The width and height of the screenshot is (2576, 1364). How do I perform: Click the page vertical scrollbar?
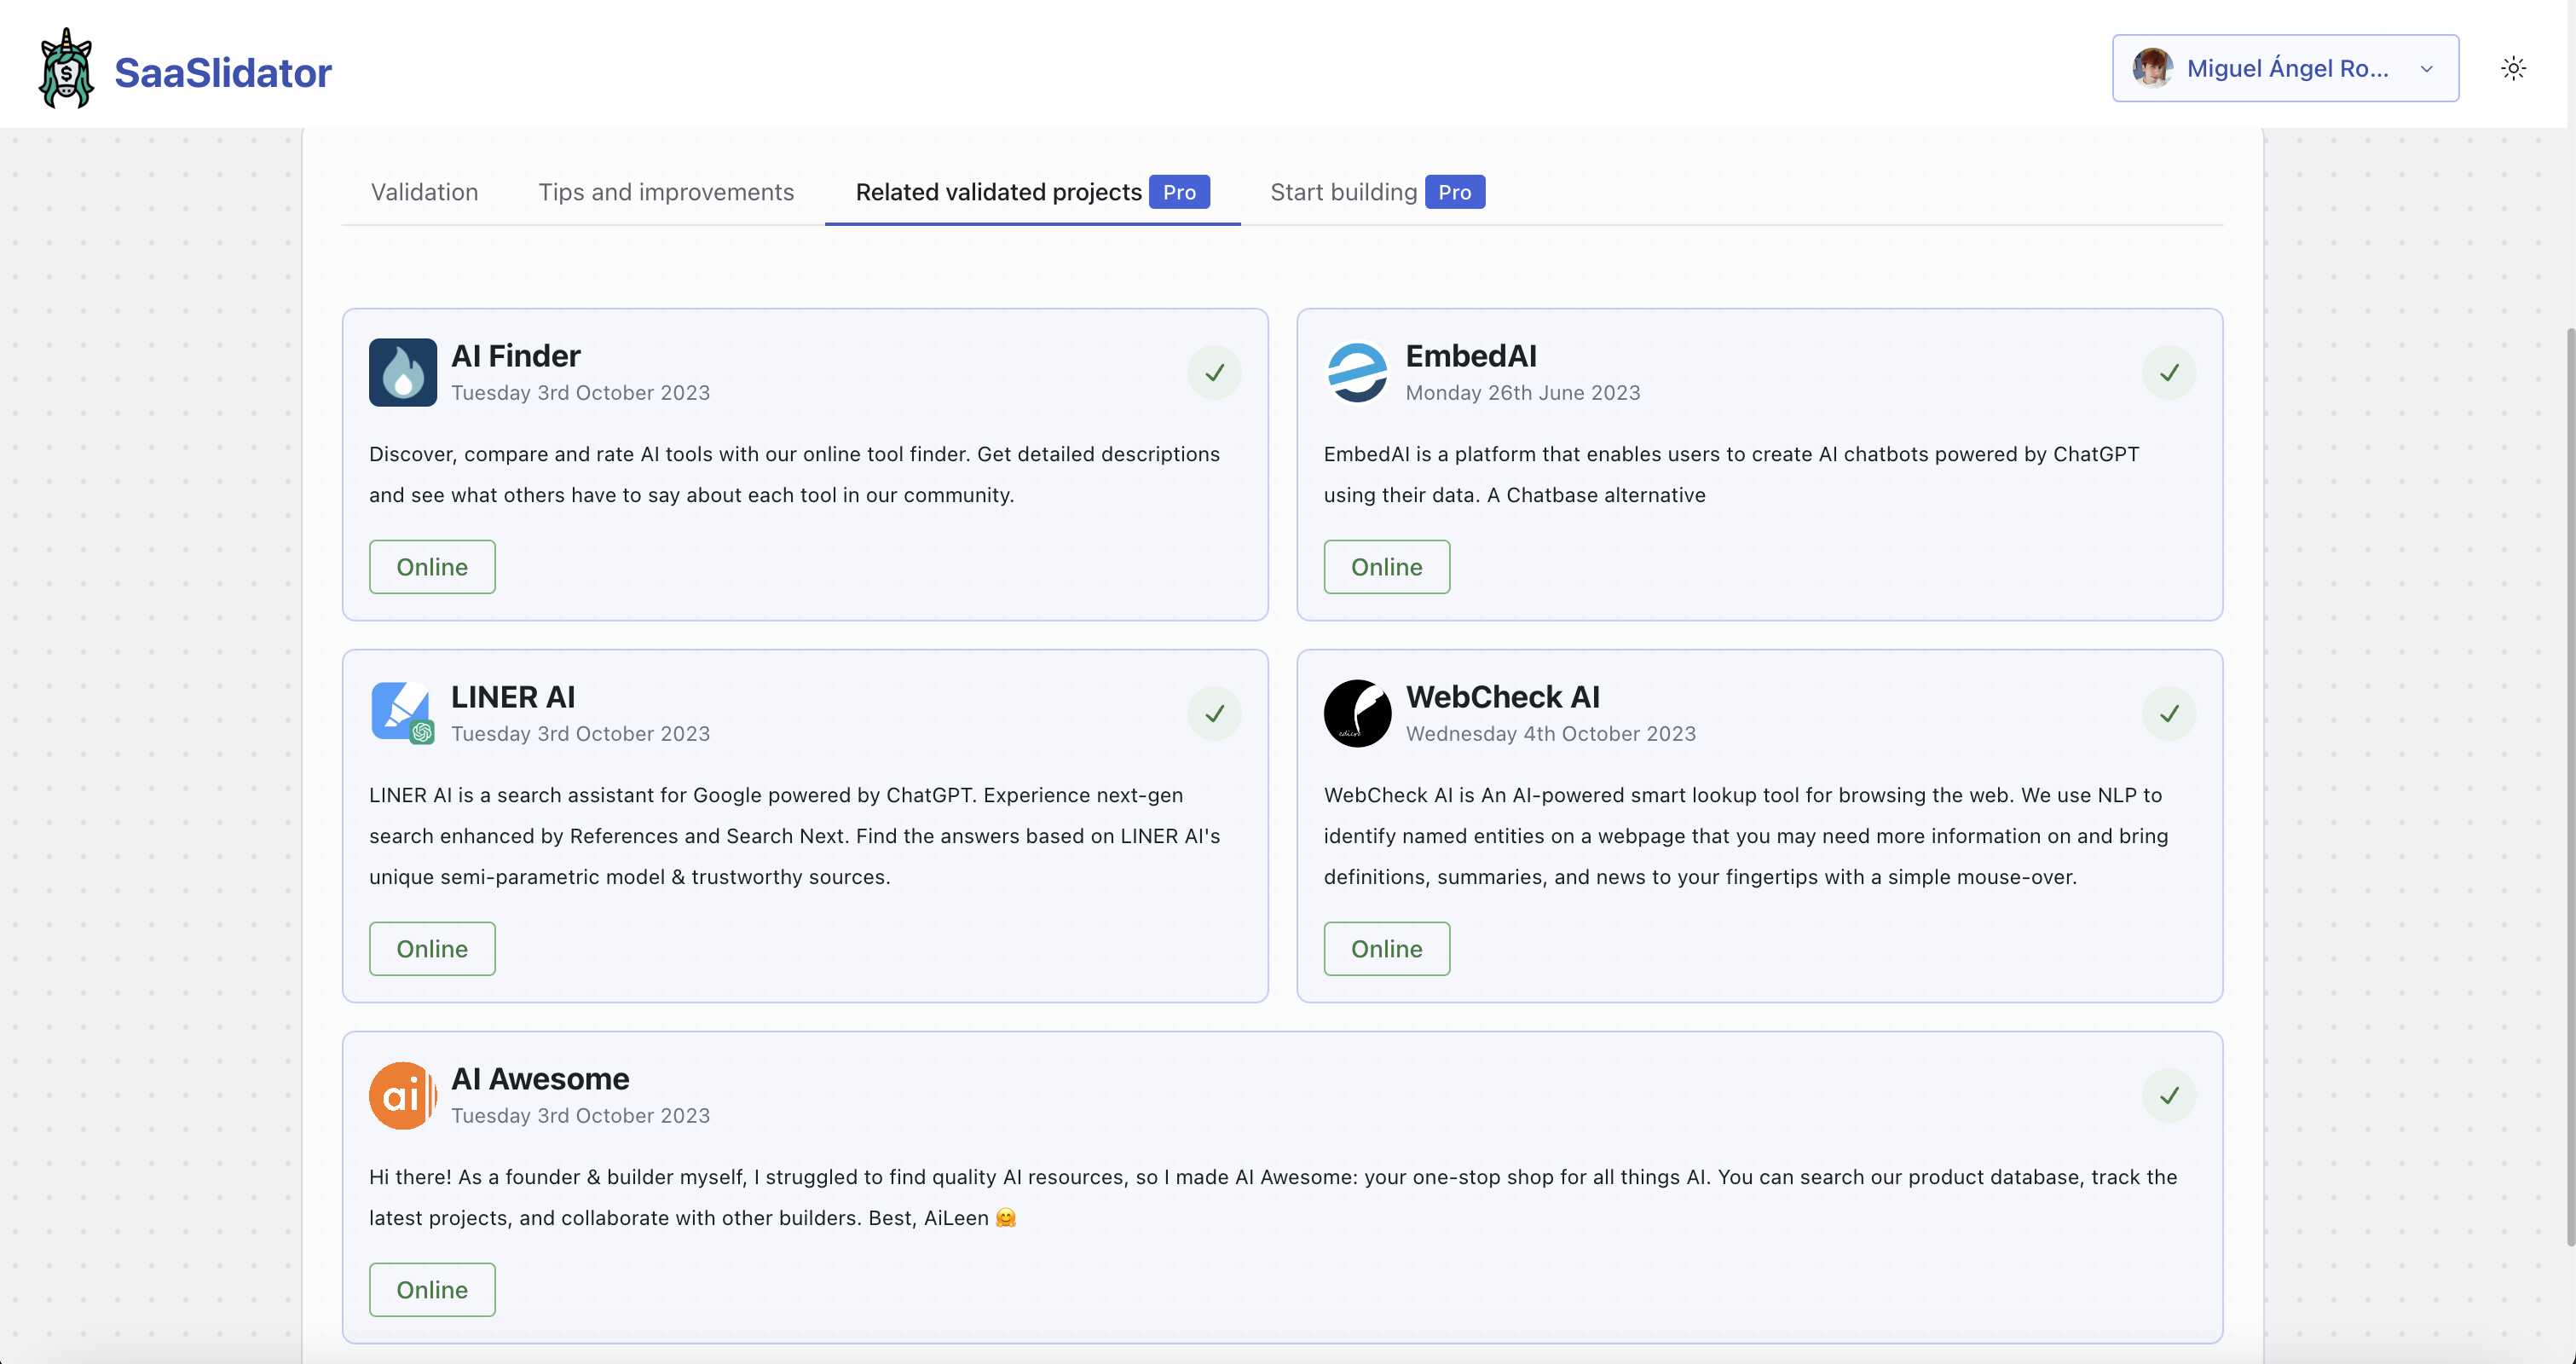tap(2570, 785)
